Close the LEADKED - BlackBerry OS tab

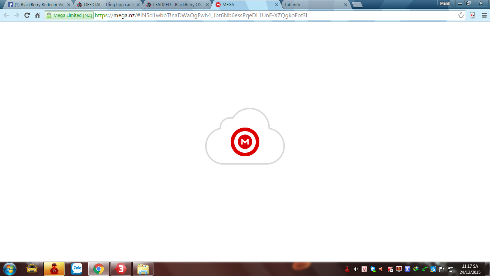(207, 5)
